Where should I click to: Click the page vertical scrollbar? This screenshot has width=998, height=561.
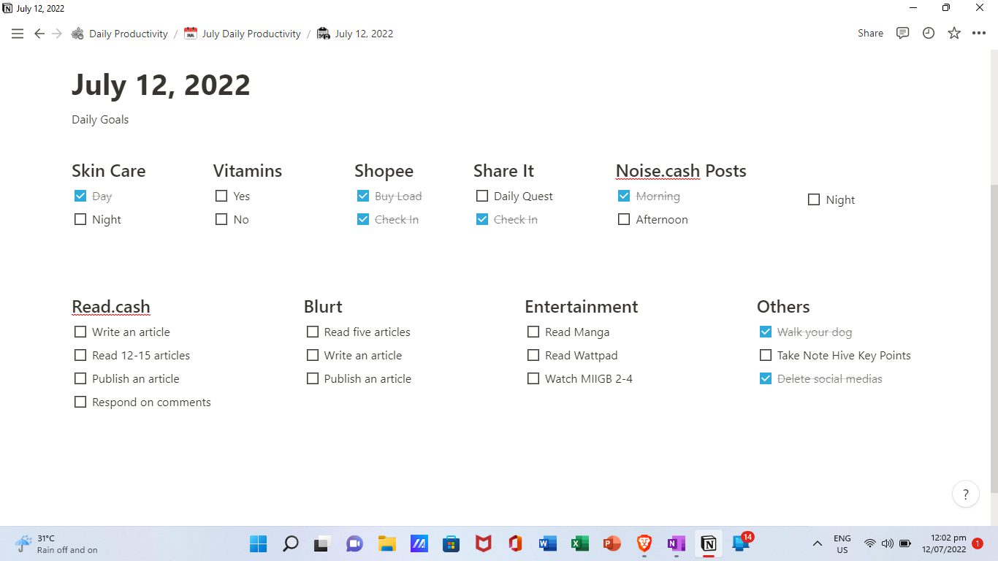point(994,337)
